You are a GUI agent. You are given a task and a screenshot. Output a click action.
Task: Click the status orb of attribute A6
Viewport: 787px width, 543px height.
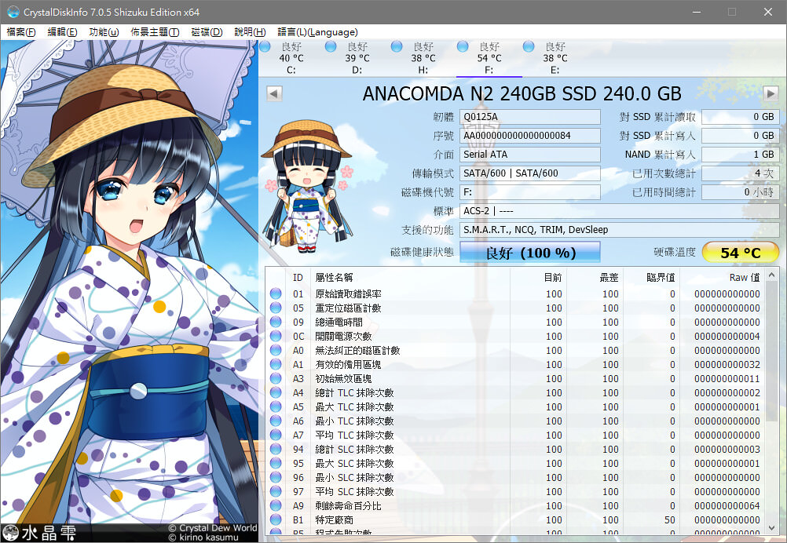pos(276,421)
